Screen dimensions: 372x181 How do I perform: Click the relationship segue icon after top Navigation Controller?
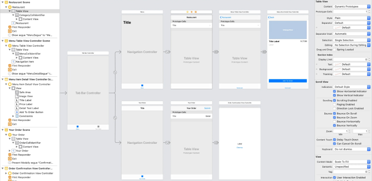pos(168,52)
